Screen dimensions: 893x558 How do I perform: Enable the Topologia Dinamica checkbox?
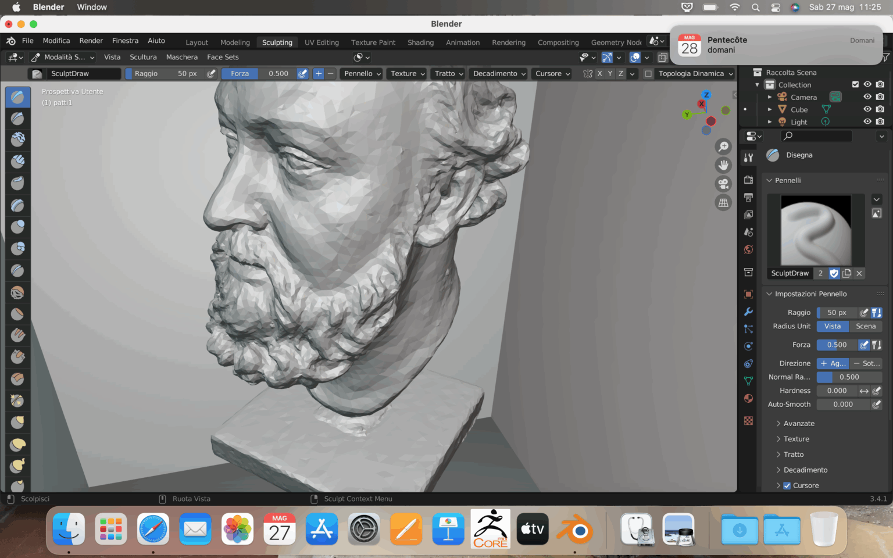648,74
